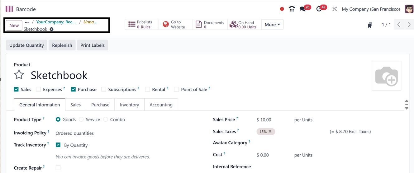The width and height of the screenshot is (414, 173).
Task: Open company switcher My Company (San Francisco)
Action: [371, 9]
